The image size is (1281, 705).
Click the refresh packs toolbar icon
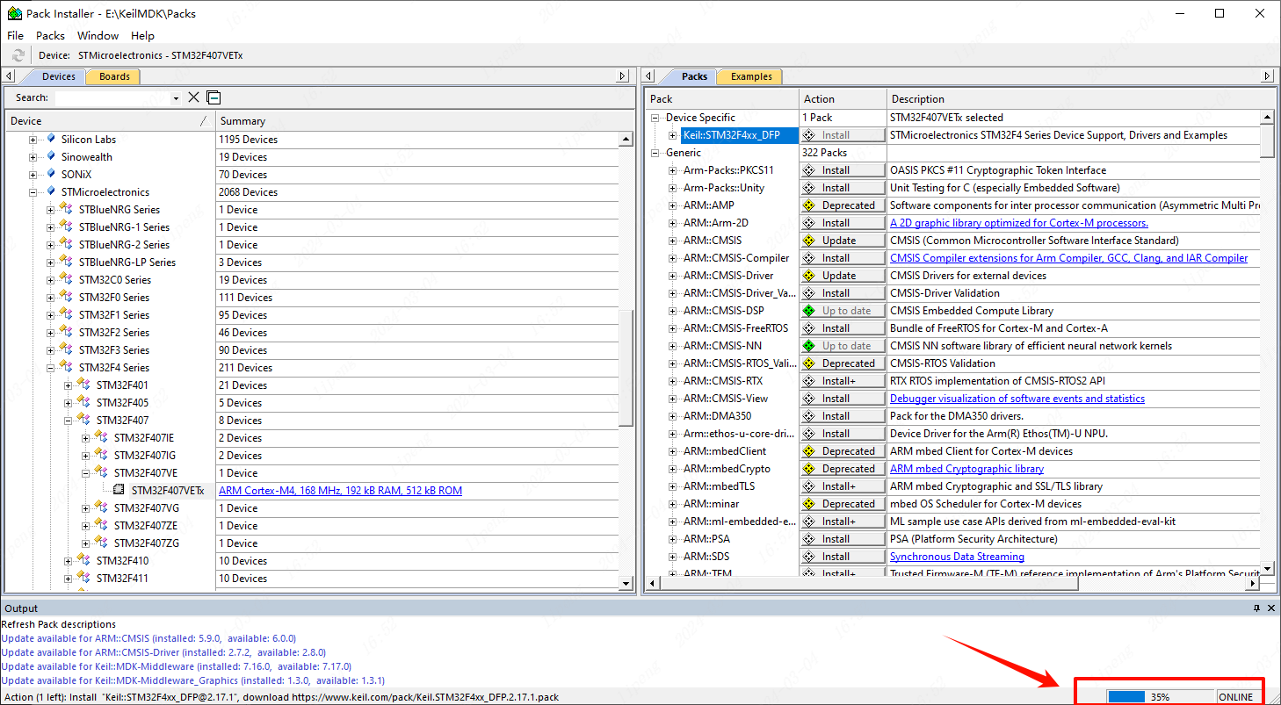(18, 55)
